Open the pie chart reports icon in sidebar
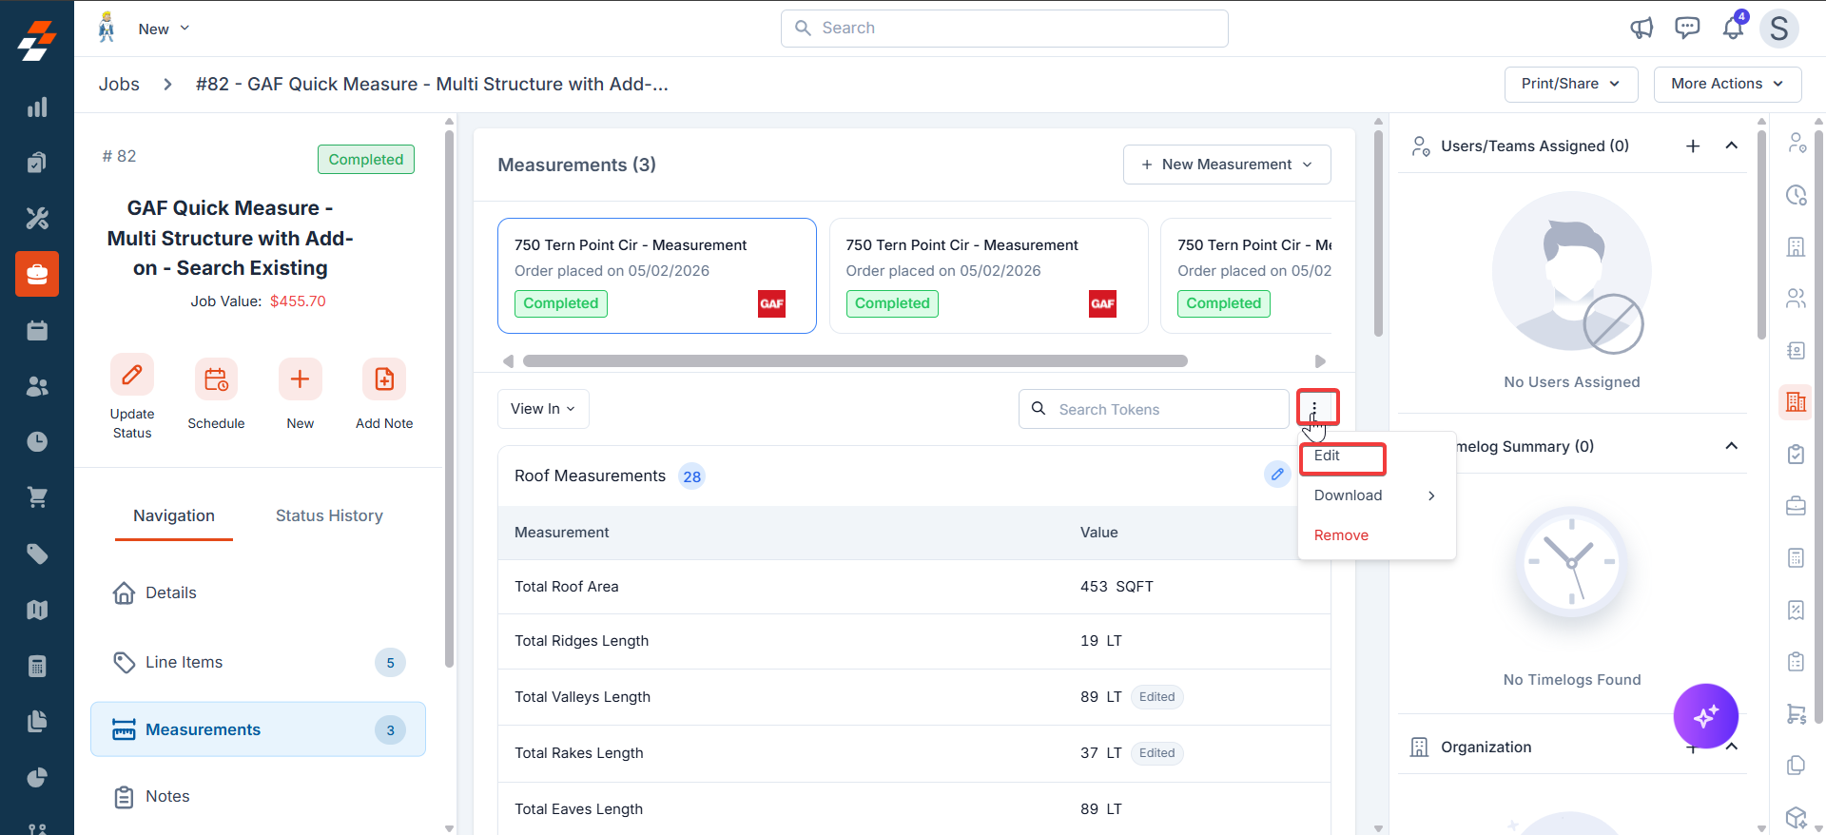The width and height of the screenshot is (1826, 835). pyautogui.click(x=37, y=777)
